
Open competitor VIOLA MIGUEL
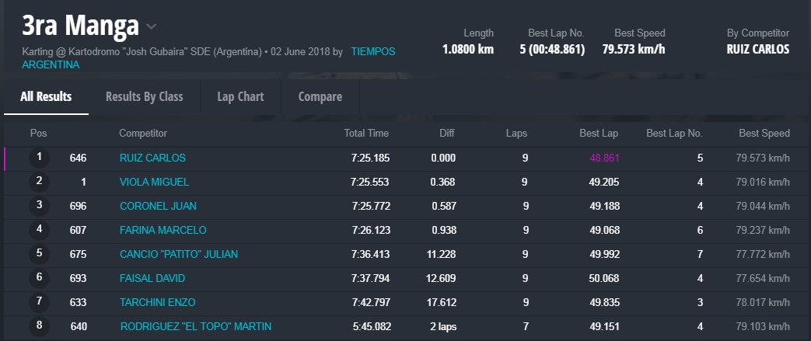(154, 183)
